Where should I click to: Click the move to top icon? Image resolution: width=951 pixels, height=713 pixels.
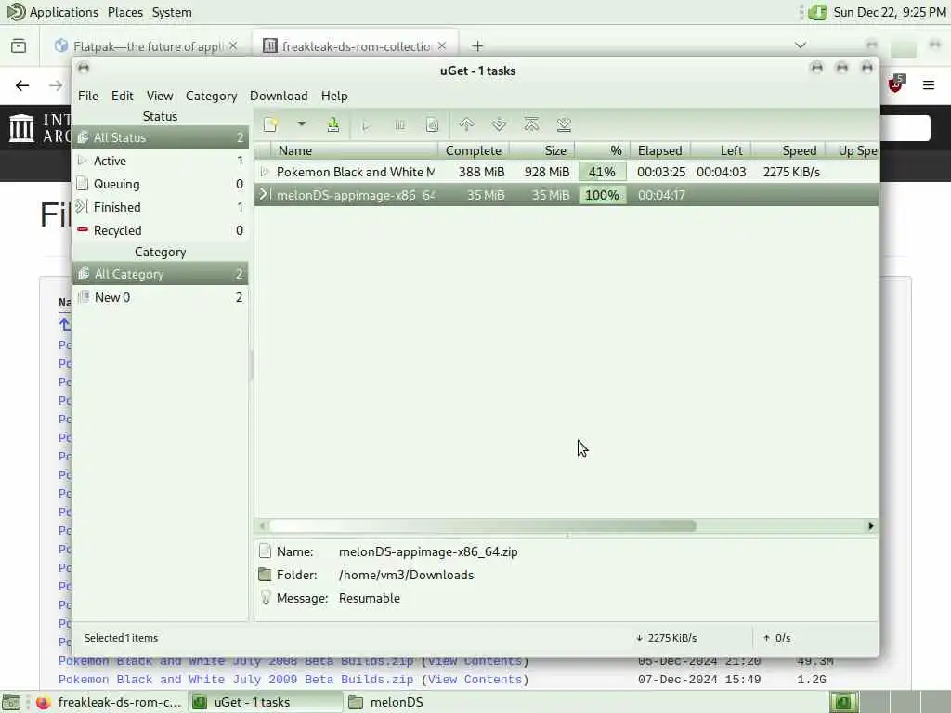pyautogui.click(x=531, y=125)
